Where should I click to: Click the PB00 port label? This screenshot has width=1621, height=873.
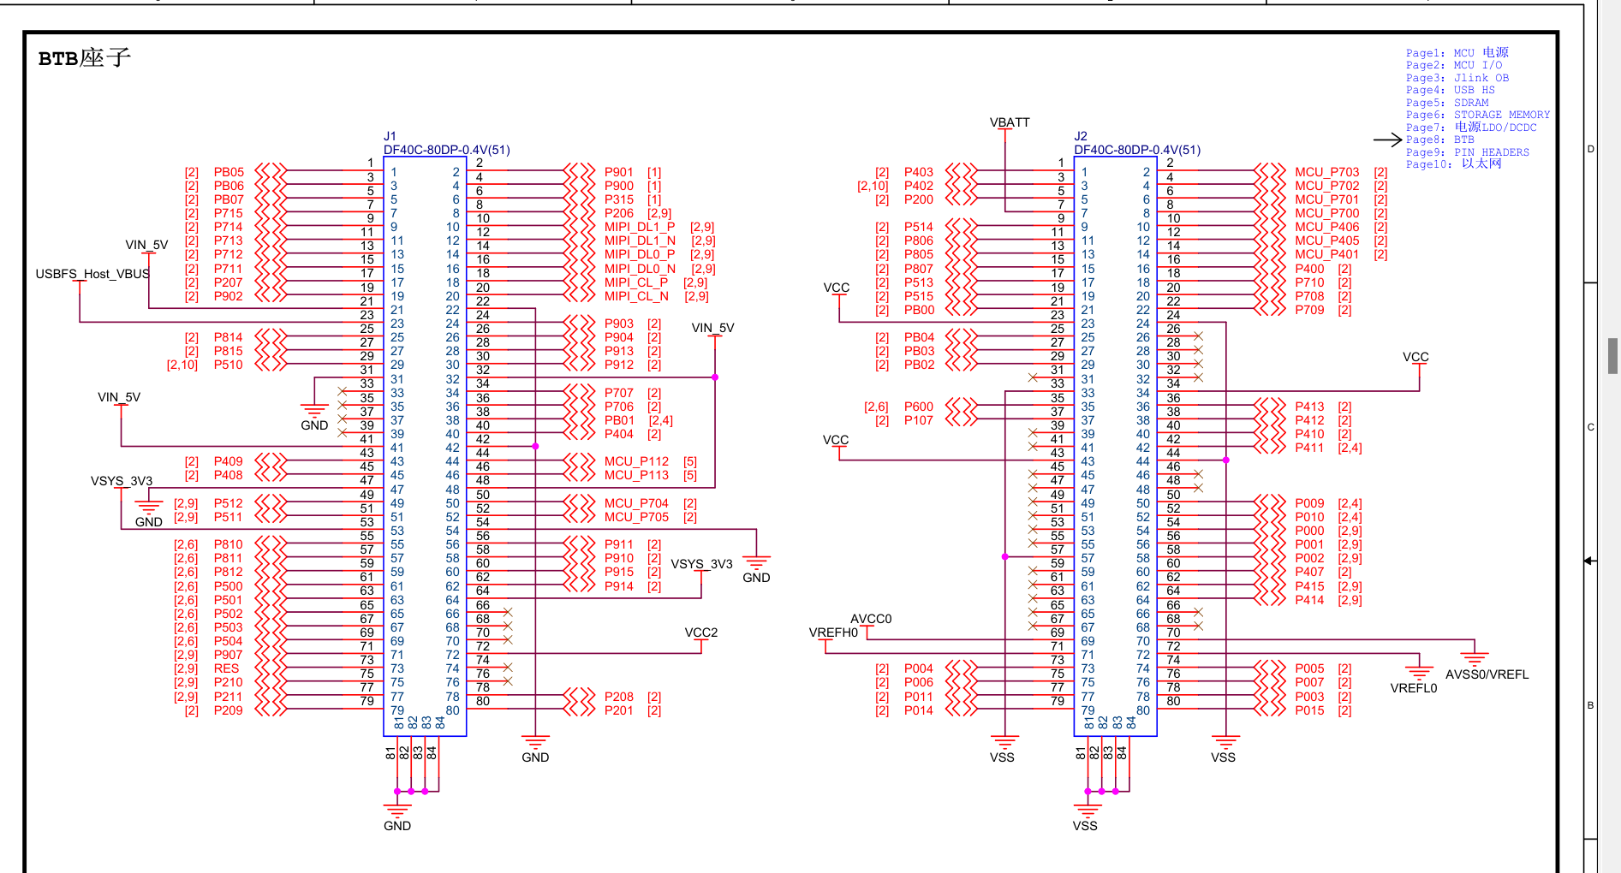pos(920,310)
